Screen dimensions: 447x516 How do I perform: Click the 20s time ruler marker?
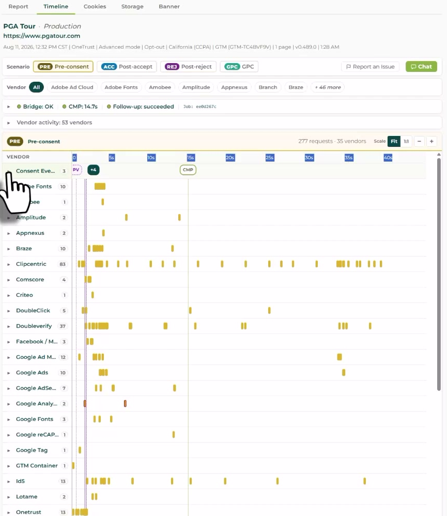(230, 158)
